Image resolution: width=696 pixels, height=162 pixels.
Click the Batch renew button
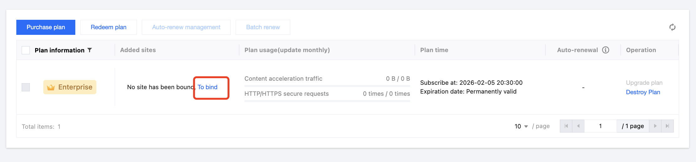(x=263, y=27)
